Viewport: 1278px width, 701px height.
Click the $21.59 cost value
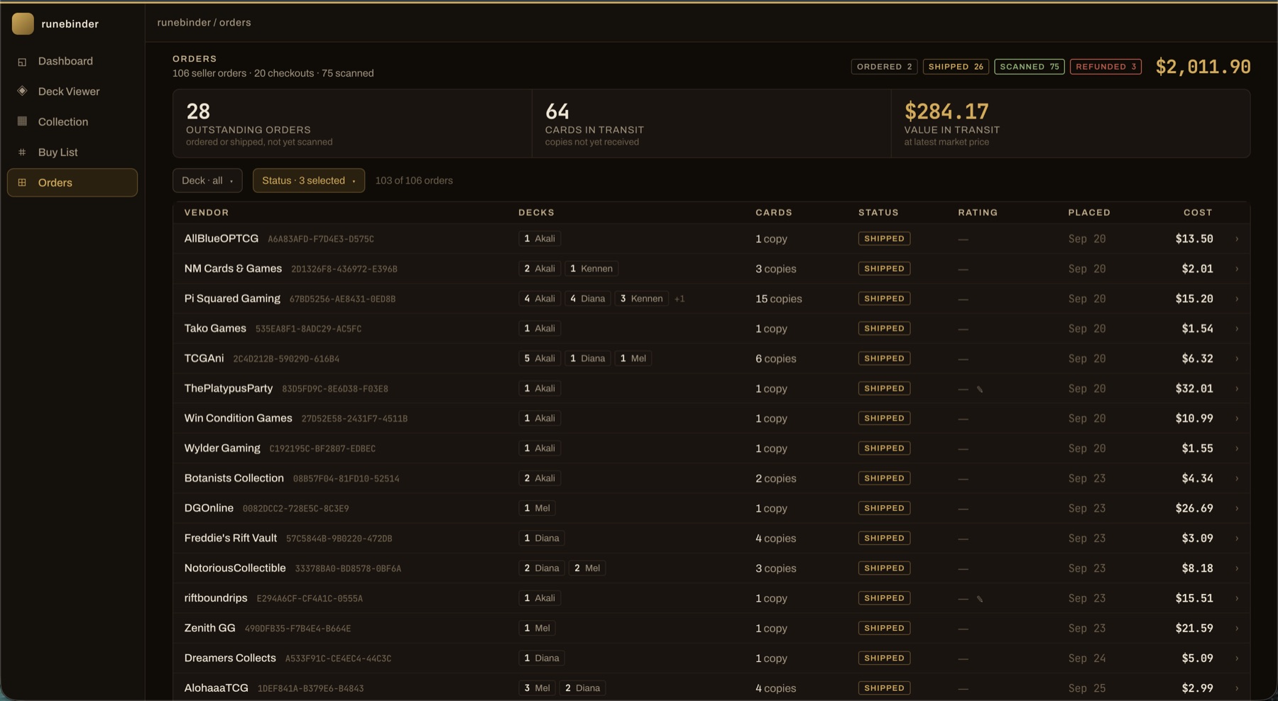pyautogui.click(x=1194, y=629)
